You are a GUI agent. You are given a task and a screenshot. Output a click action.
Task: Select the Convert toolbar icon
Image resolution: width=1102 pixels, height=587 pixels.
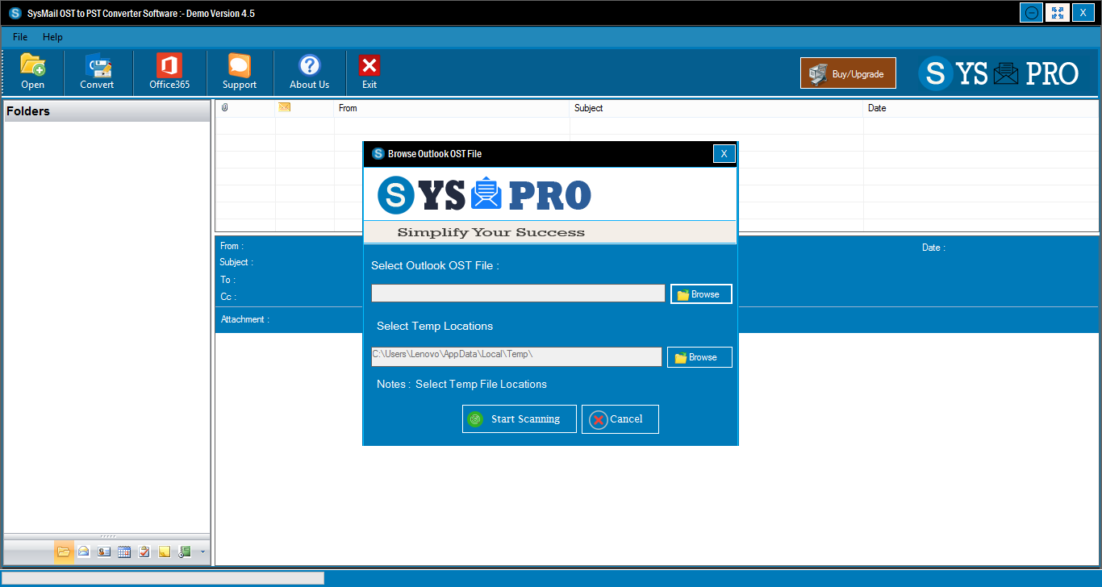pos(97,72)
